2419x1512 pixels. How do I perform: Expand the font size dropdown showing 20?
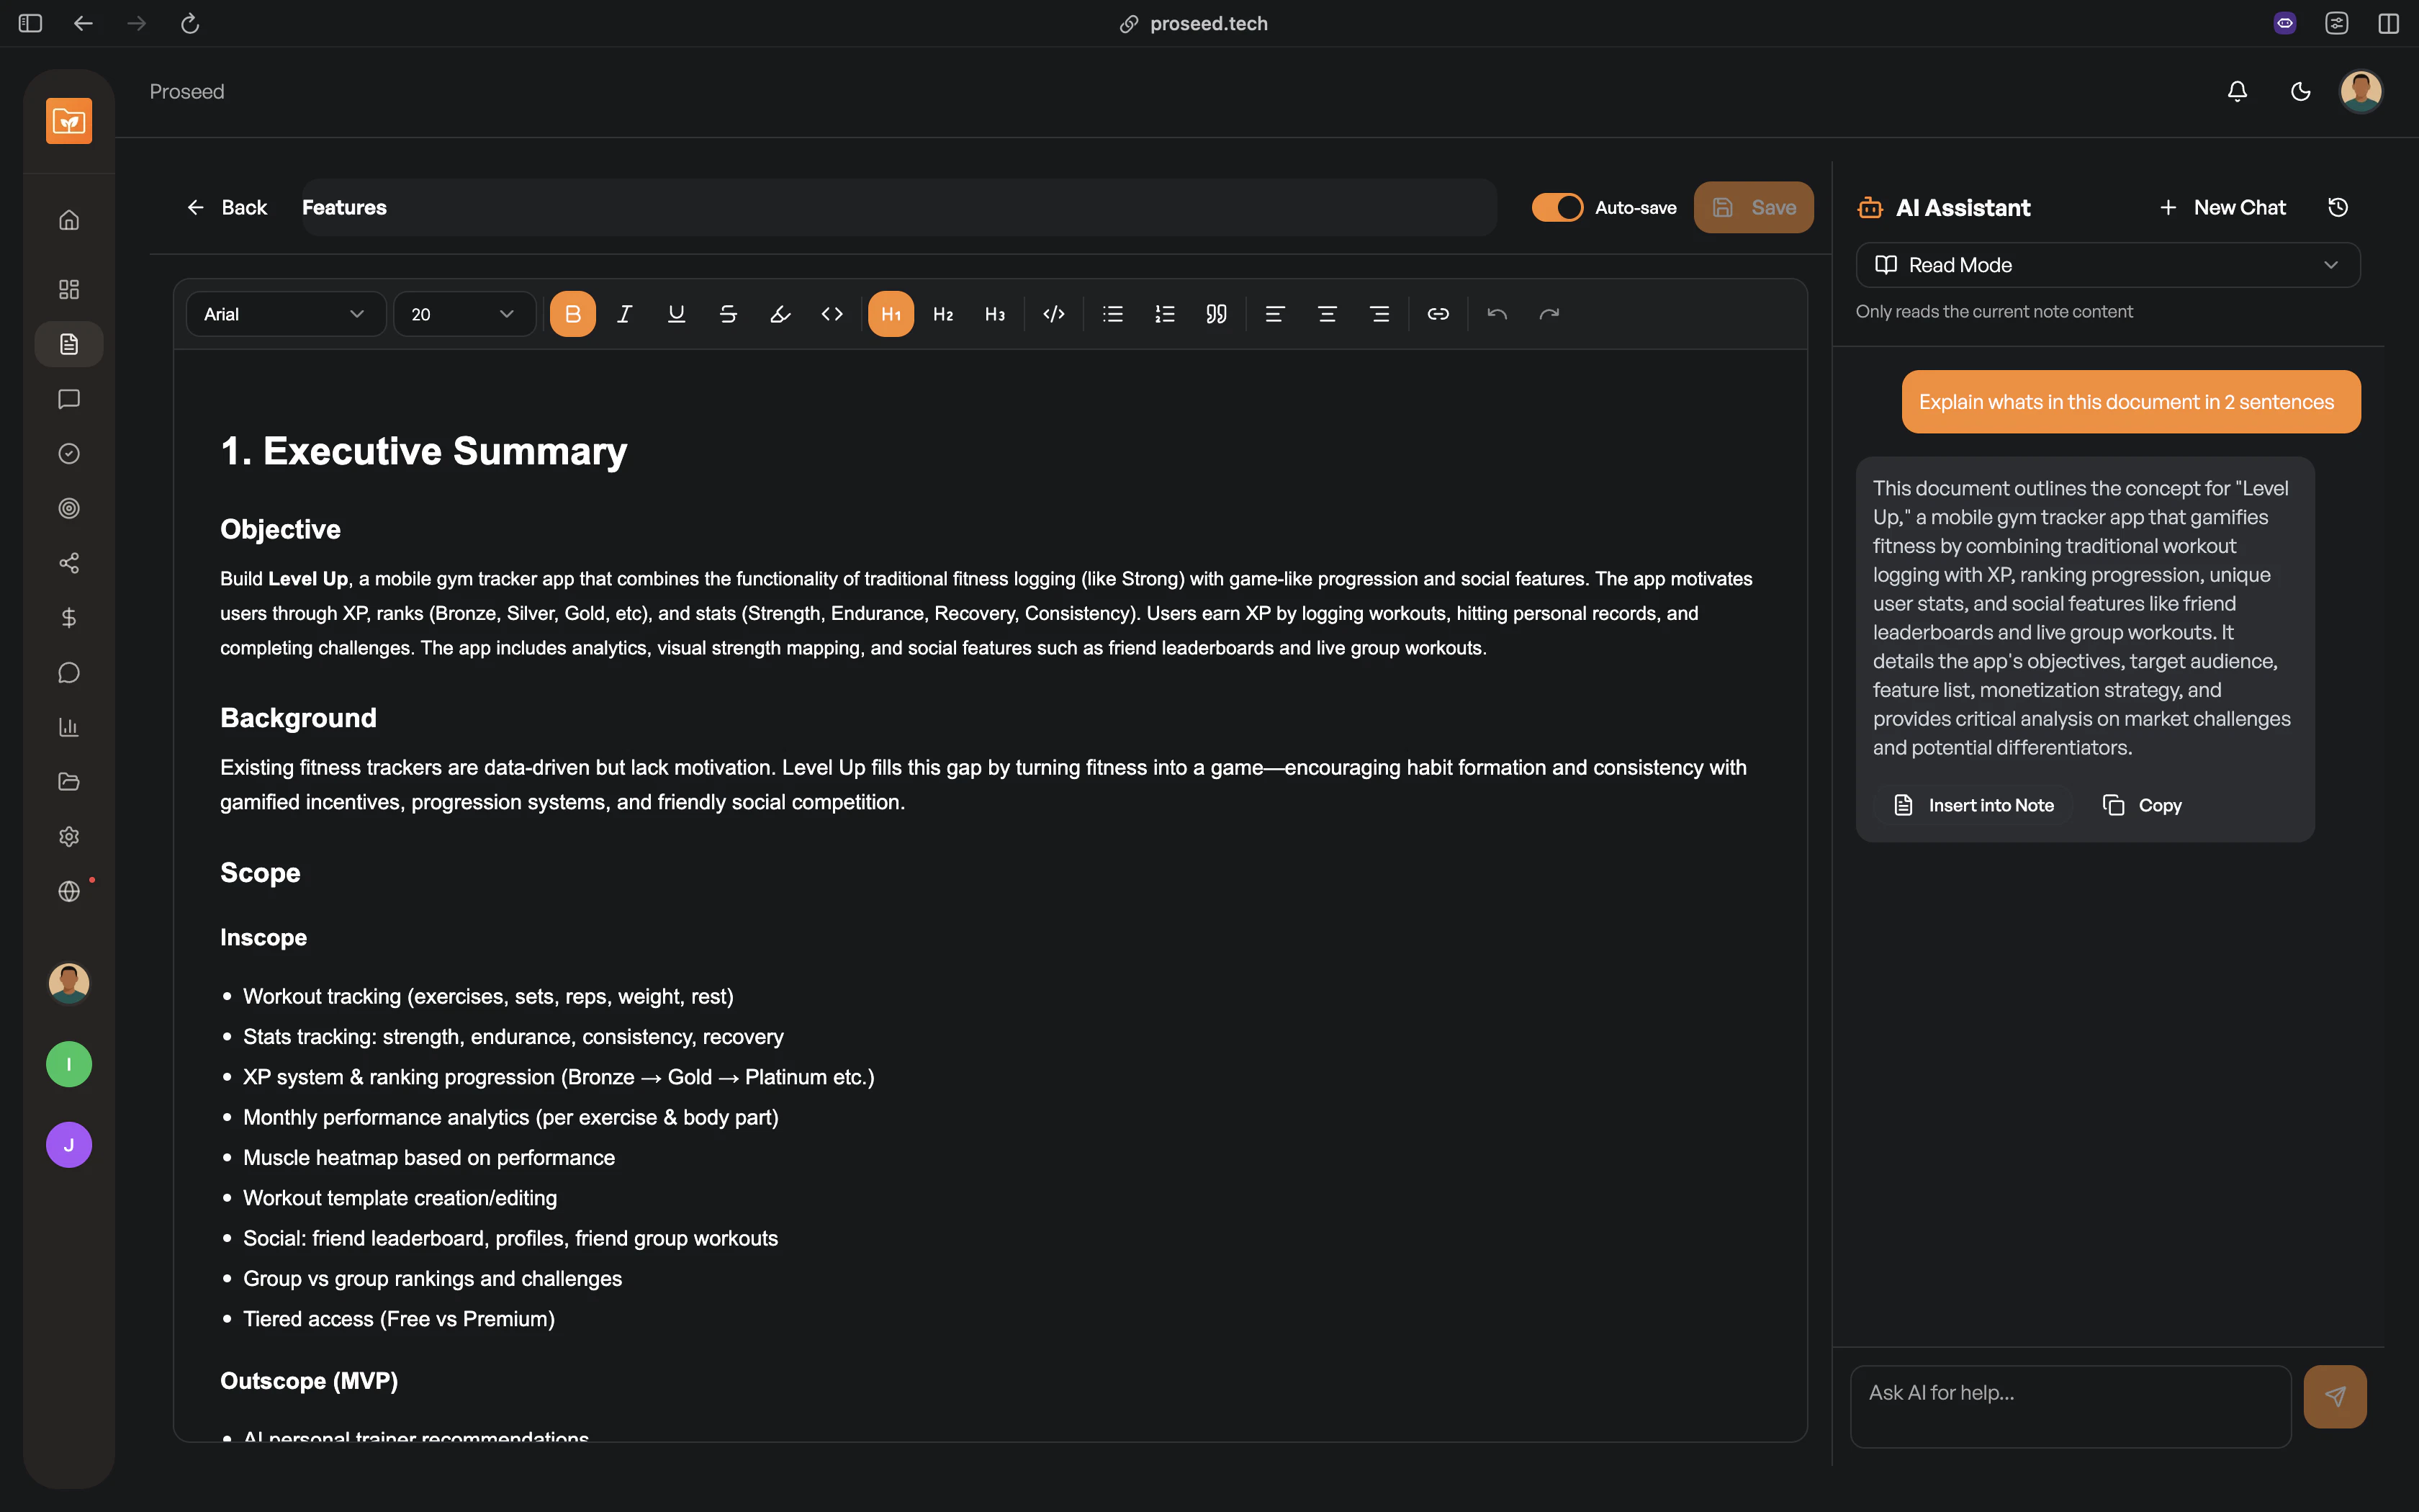click(x=463, y=313)
